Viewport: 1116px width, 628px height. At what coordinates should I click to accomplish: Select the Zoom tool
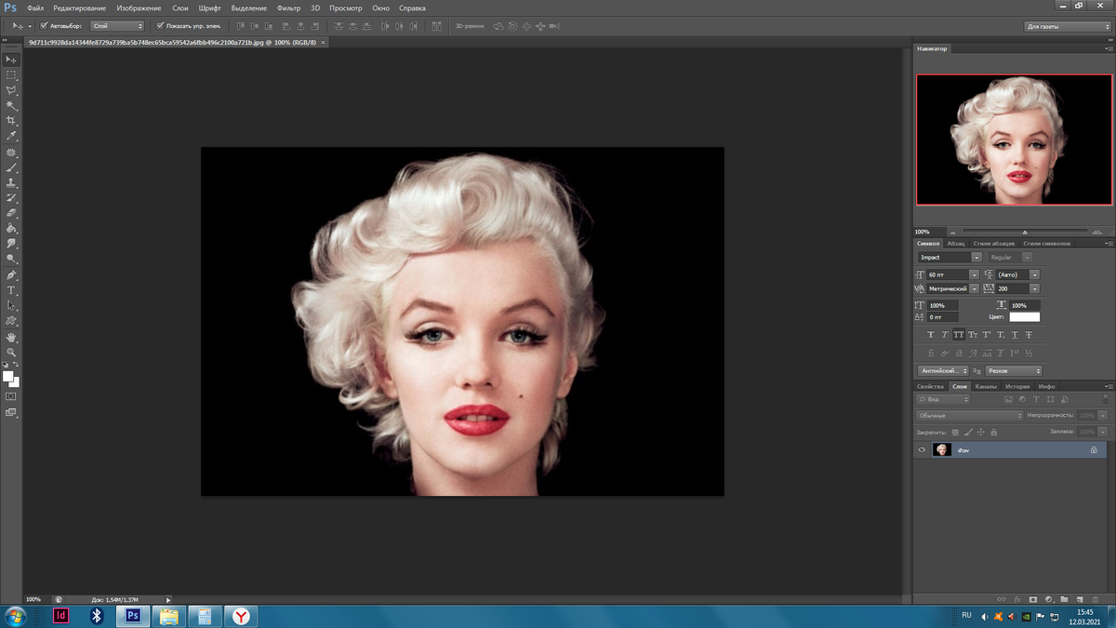(11, 353)
